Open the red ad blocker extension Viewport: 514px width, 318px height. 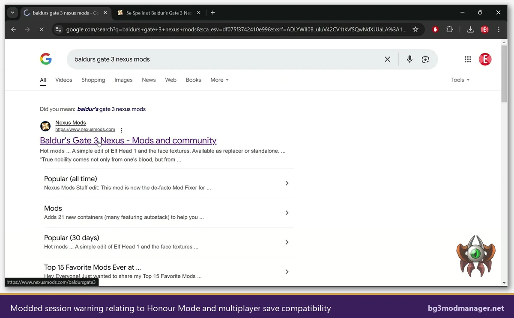(x=435, y=29)
